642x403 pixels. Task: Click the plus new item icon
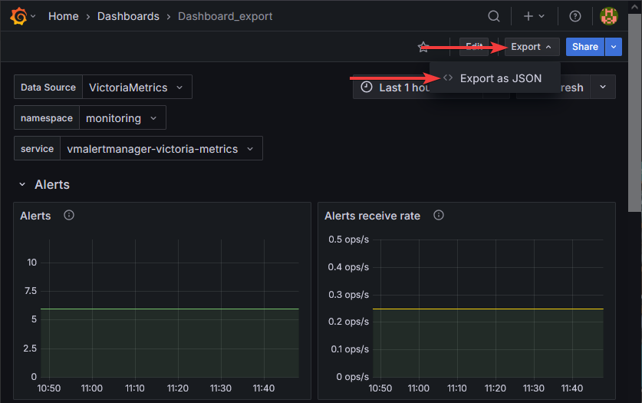(x=528, y=16)
